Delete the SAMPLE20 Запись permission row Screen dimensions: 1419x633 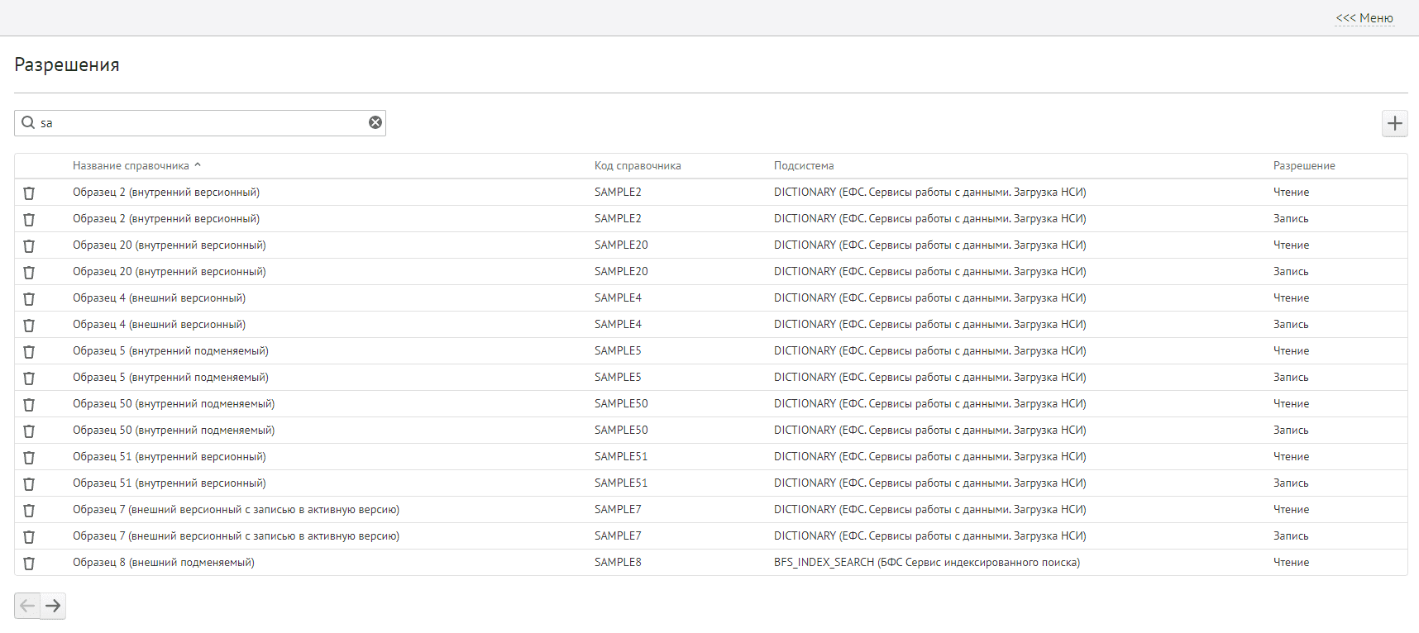pos(29,272)
